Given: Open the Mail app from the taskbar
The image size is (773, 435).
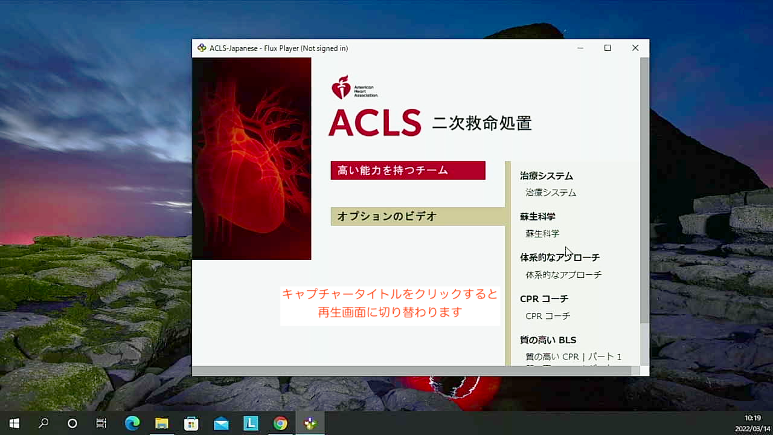Looking at the screenshot, I should click(x=221, y=424).
